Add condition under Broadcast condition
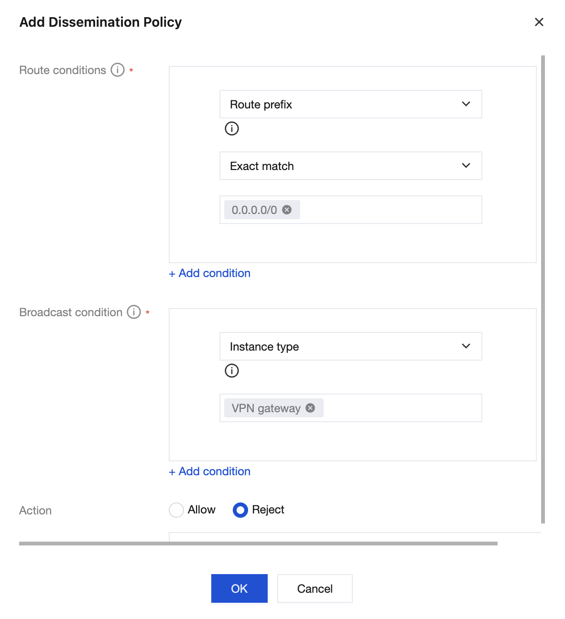The height and width of the screenshot is (619, 565). (x=210, y=471)
